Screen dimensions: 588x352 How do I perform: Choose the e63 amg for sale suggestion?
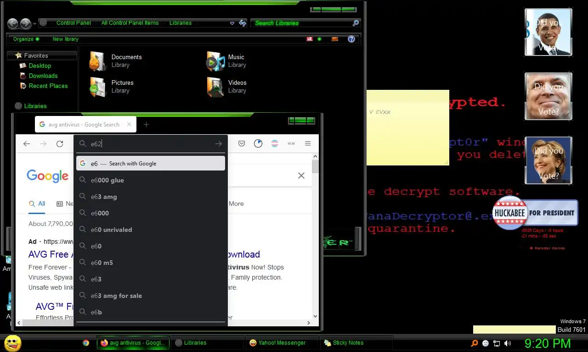tap(151, 296)
